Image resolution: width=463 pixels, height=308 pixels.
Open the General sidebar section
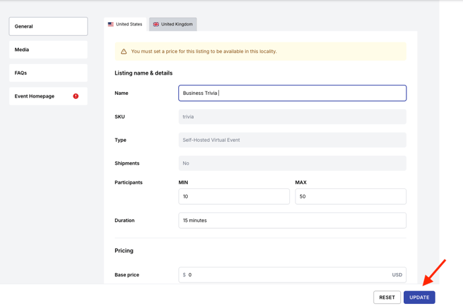coord(48,26)
